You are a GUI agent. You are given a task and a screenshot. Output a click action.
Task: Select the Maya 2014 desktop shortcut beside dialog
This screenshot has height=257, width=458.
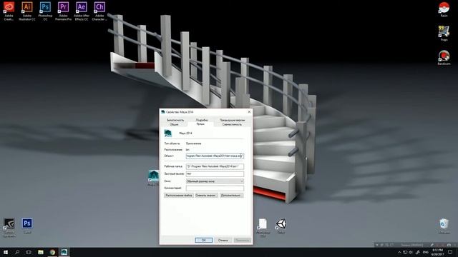(153, 178)
